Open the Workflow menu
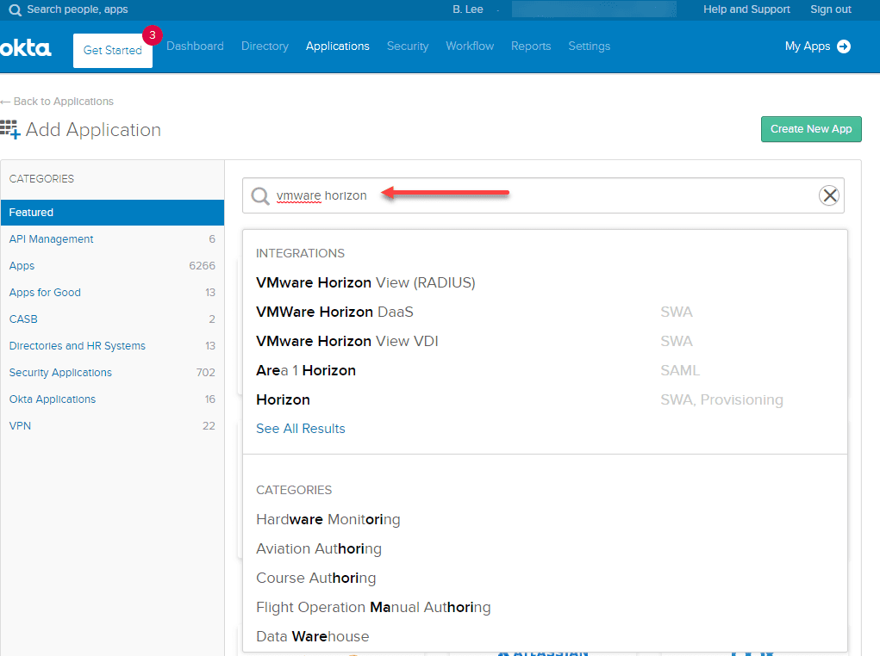This screenshot has height=656, width=880. click(x=470, y=46)
